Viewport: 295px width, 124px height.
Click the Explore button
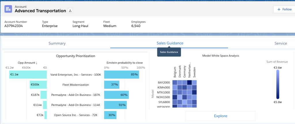pos(220,116)
